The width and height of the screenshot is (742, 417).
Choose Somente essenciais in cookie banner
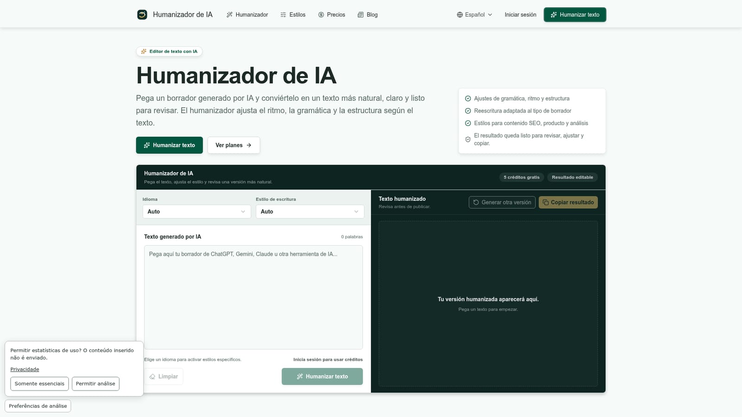pyautogui.click(x=39, y=384)
